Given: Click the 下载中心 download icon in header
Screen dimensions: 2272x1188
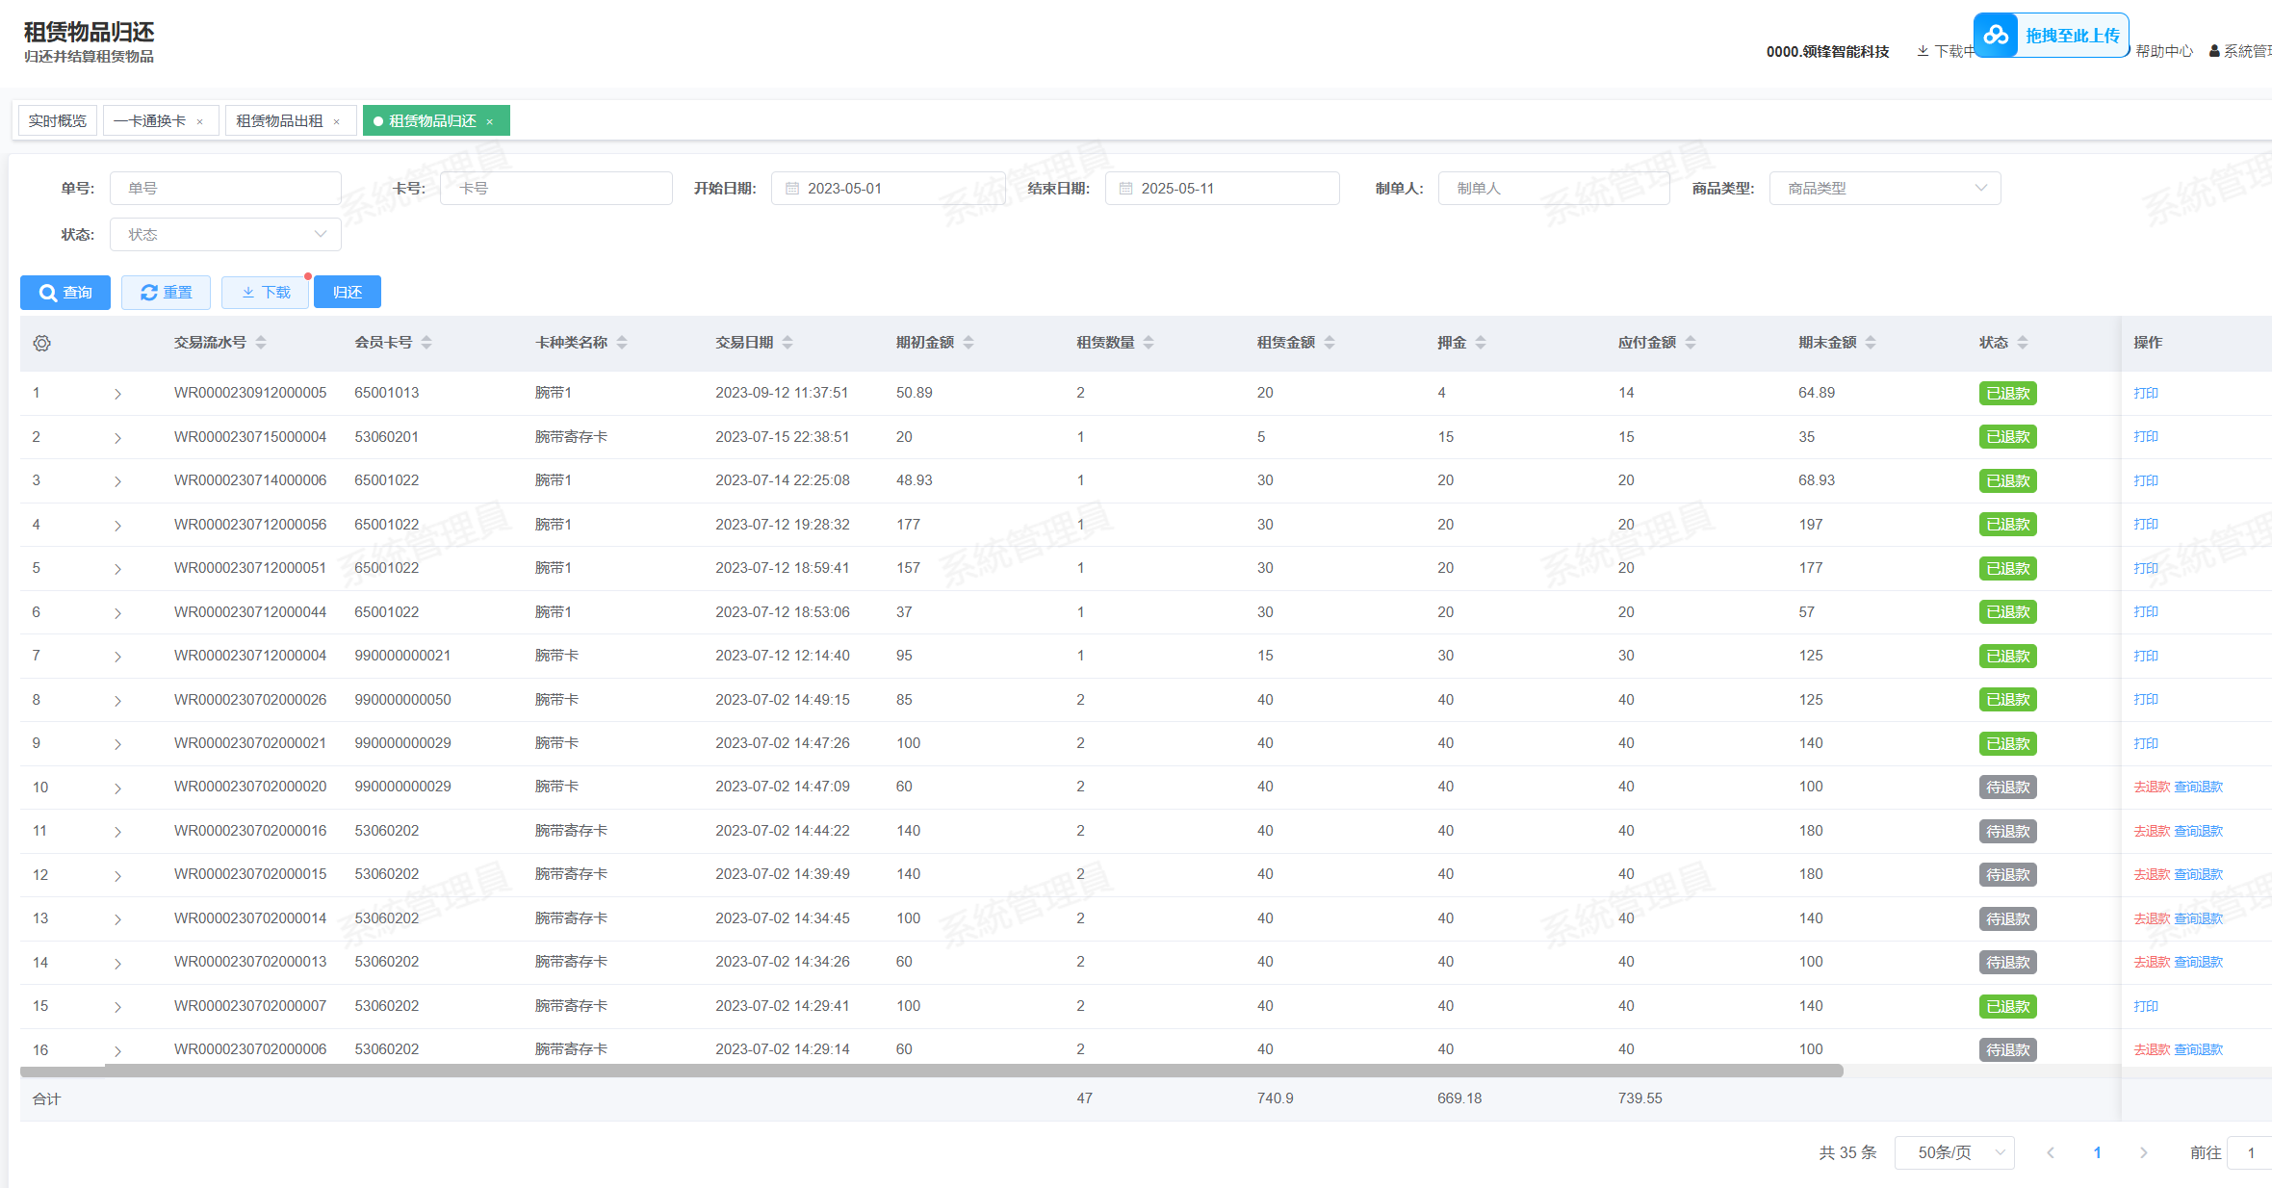Looking at the screenshot, I should (x=1923, y=51).
